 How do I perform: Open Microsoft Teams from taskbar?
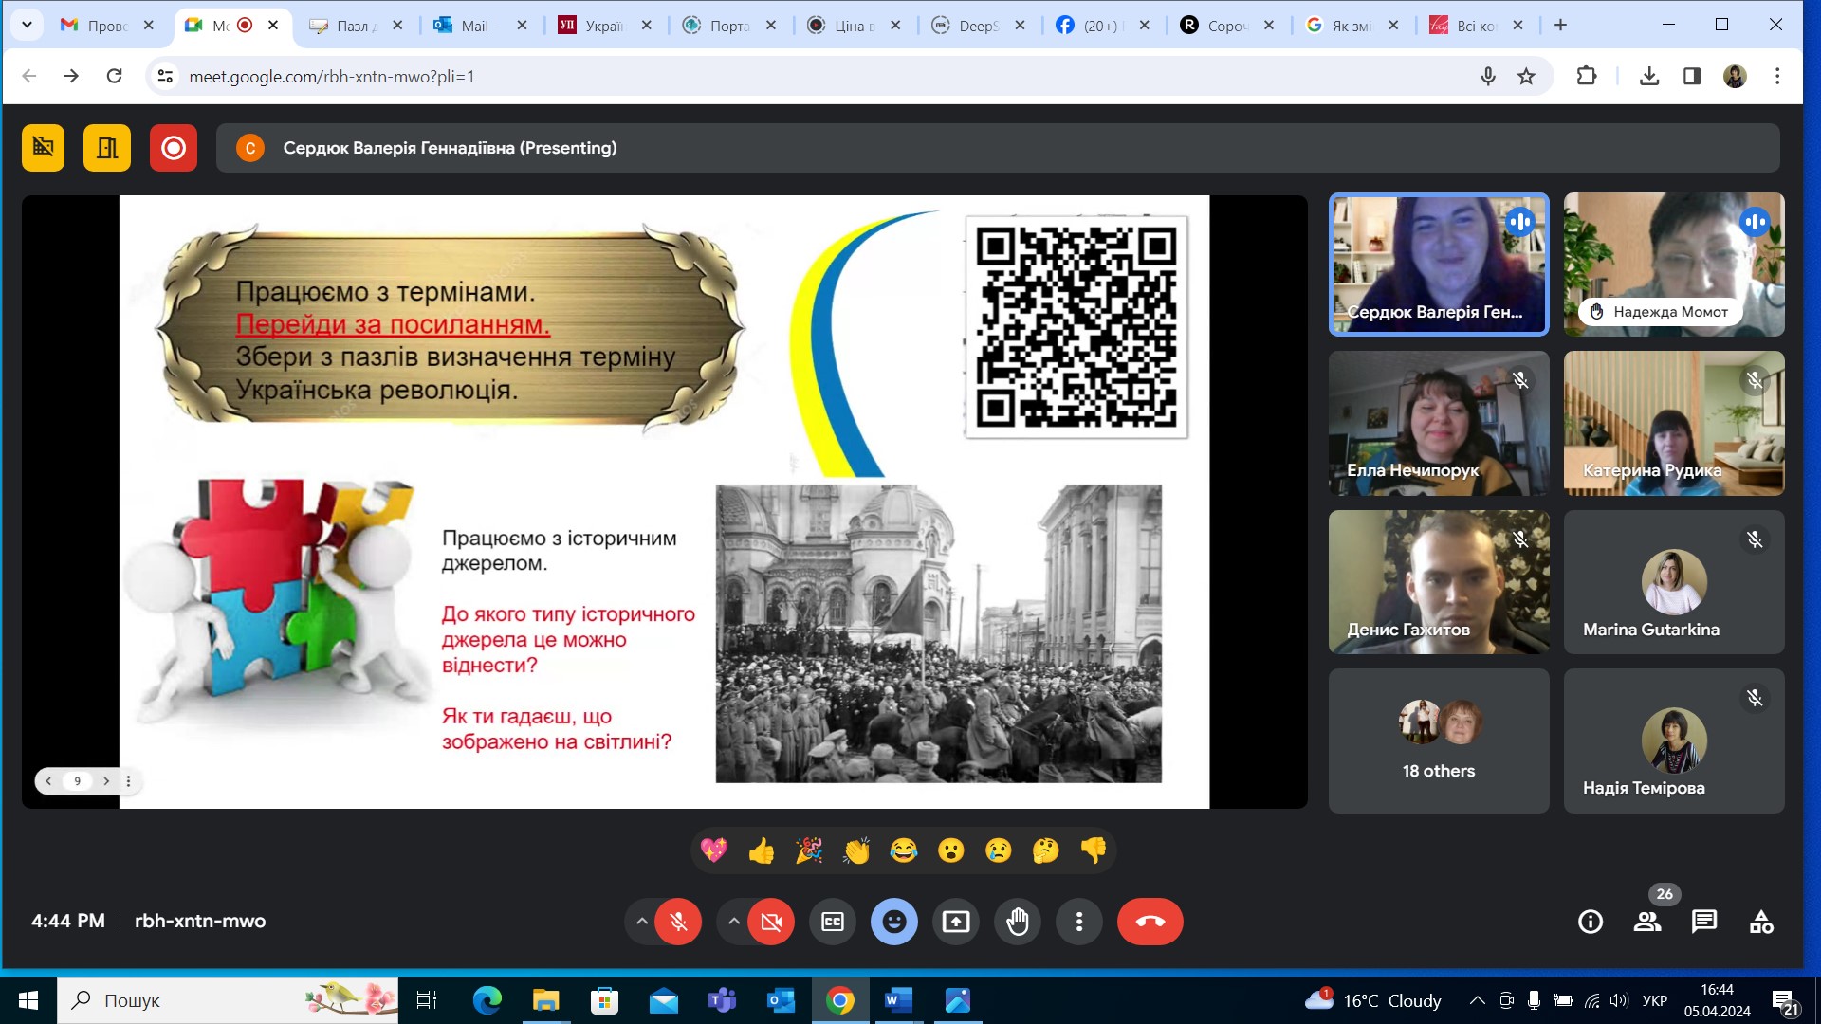[722, 1000]
